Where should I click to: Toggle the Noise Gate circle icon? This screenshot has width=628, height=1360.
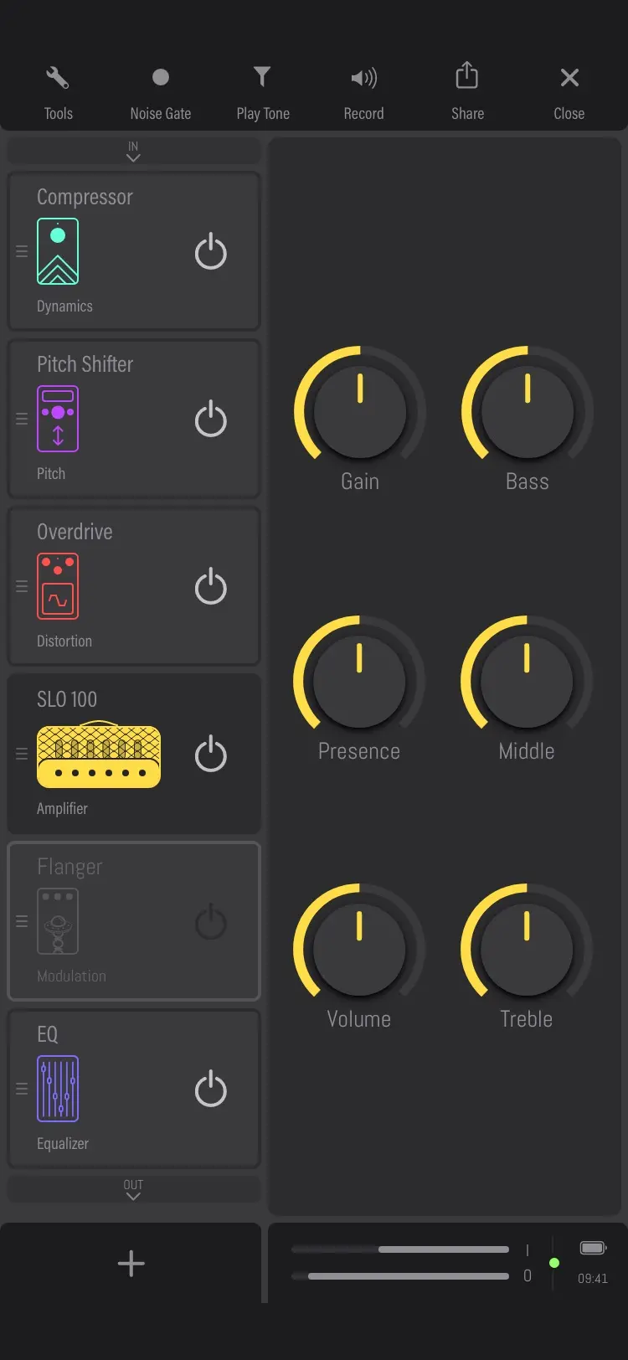click(x=161, y=78)
